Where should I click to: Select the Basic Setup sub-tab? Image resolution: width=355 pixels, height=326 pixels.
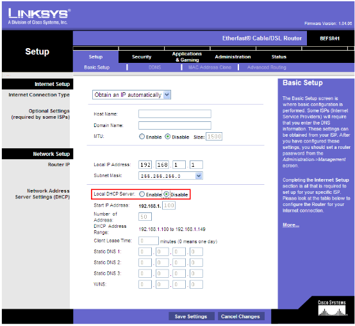point(97,67)
